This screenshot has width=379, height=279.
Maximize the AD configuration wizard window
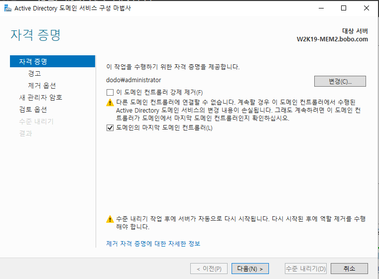(344, 8)
